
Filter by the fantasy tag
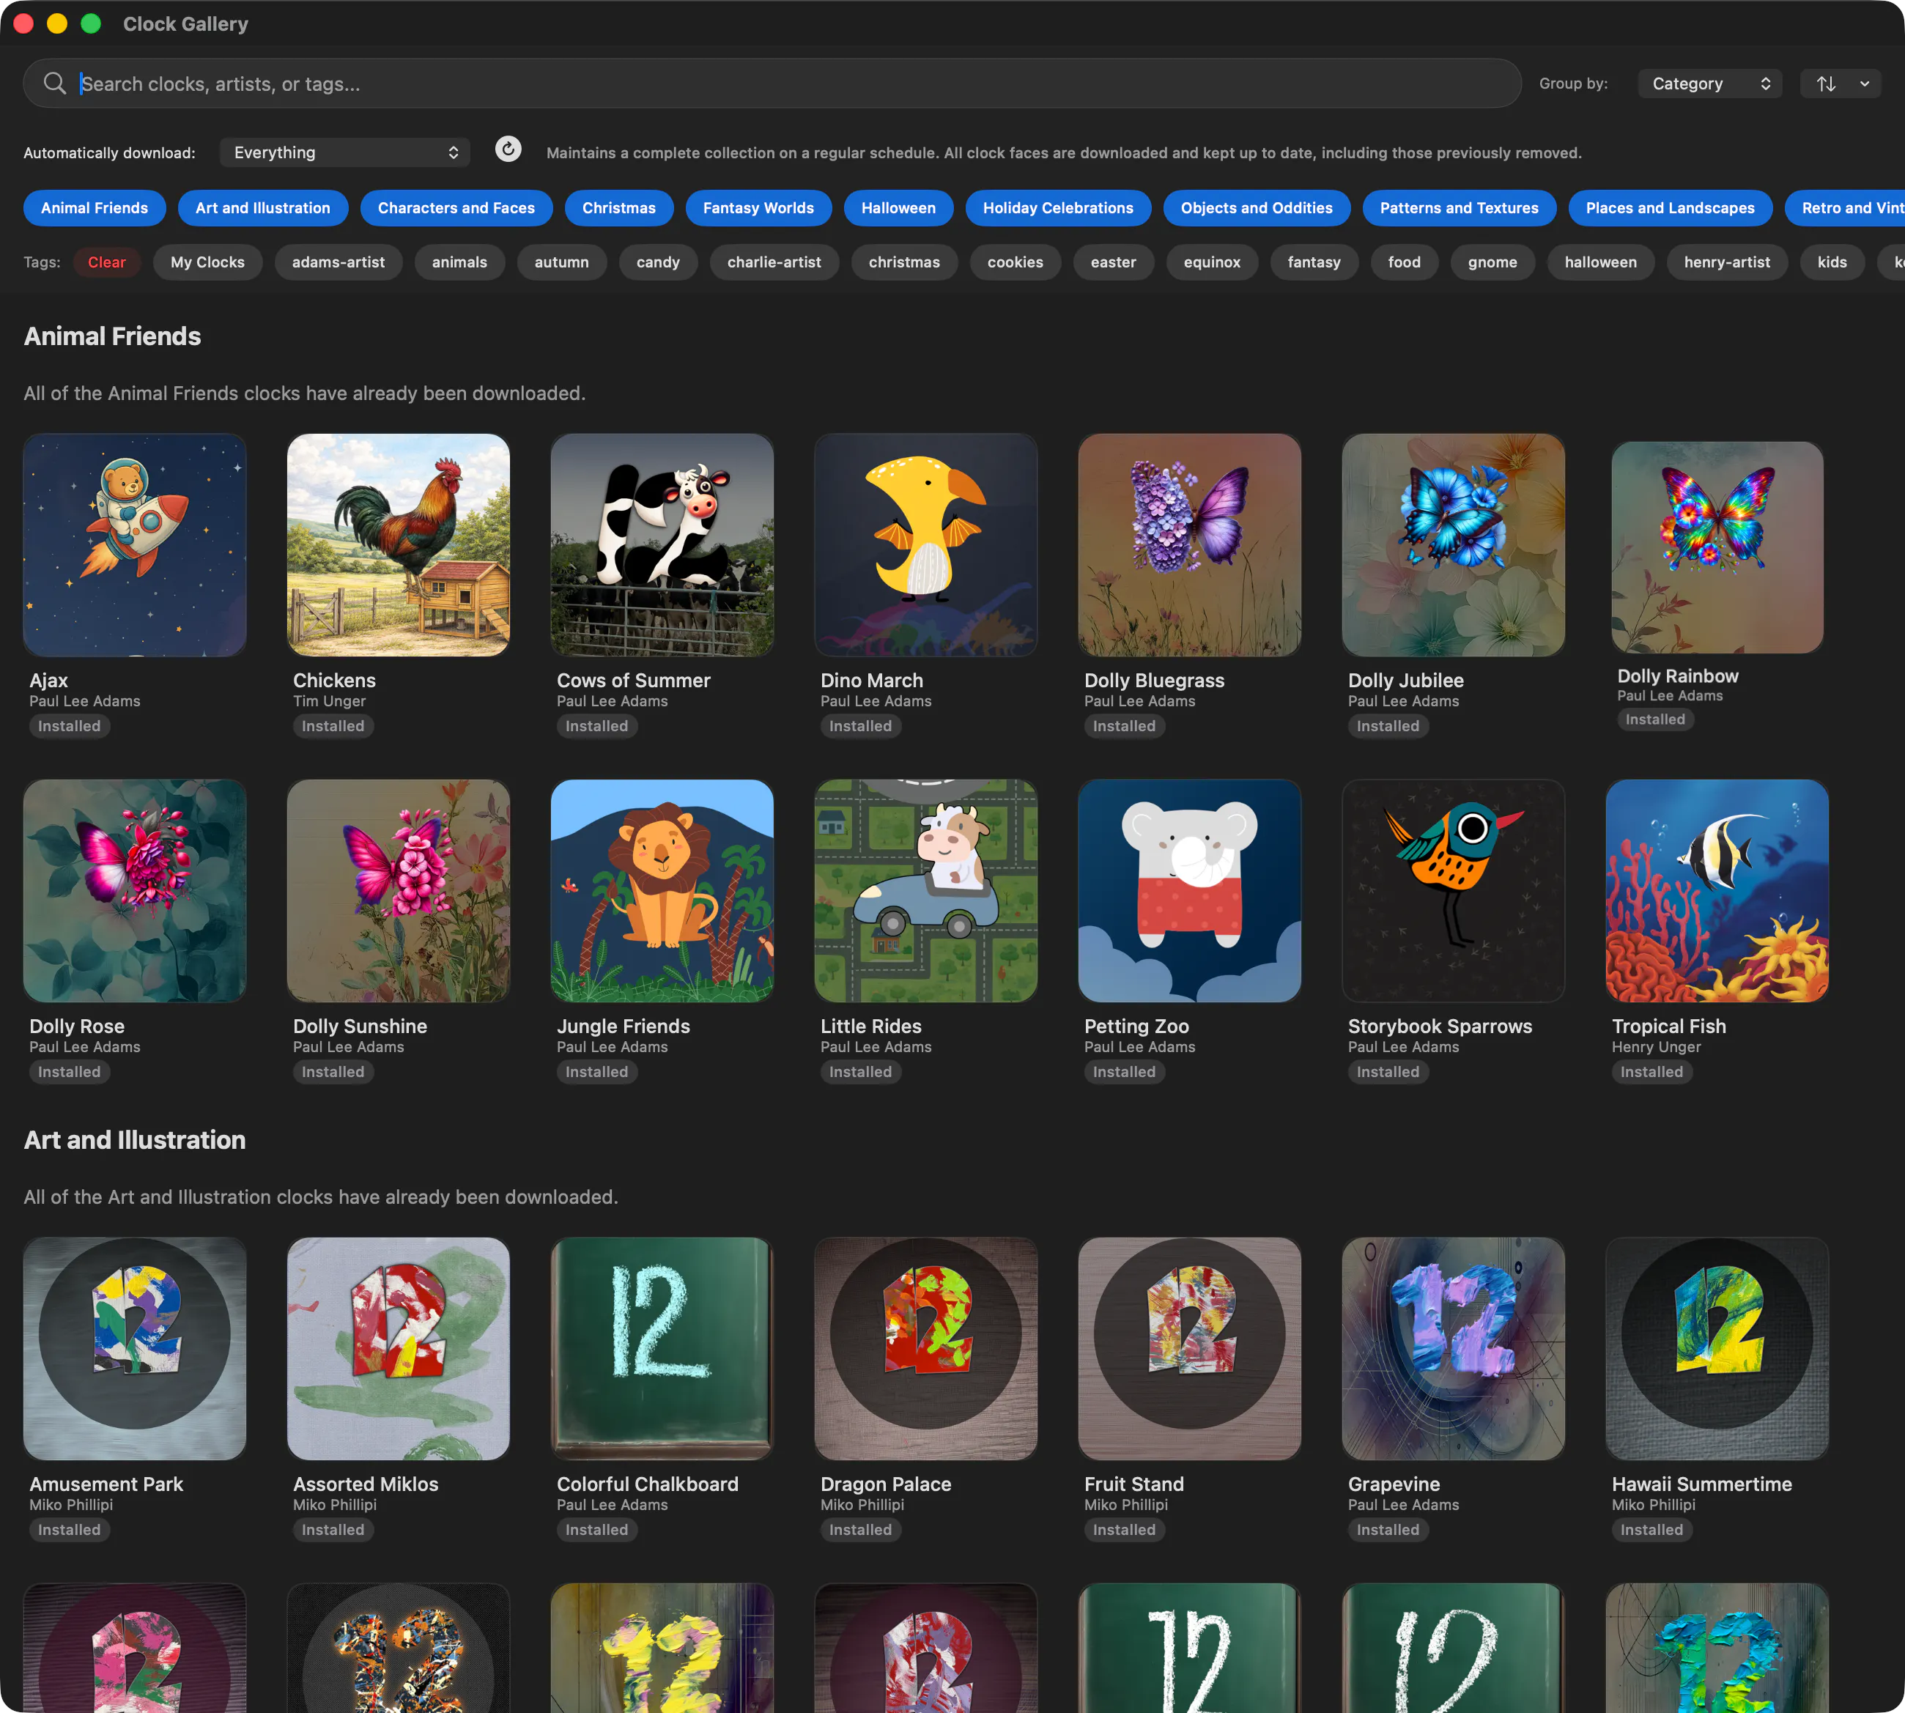[x=1314, y=262]
